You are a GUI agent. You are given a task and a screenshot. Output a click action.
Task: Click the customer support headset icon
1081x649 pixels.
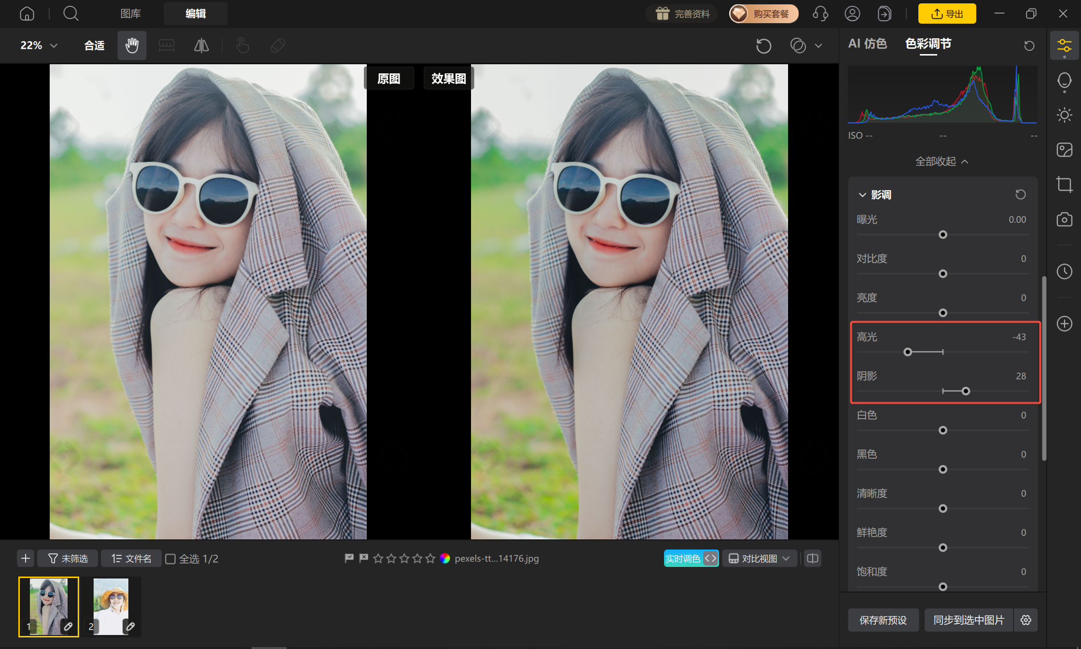[x=820, y=14]
